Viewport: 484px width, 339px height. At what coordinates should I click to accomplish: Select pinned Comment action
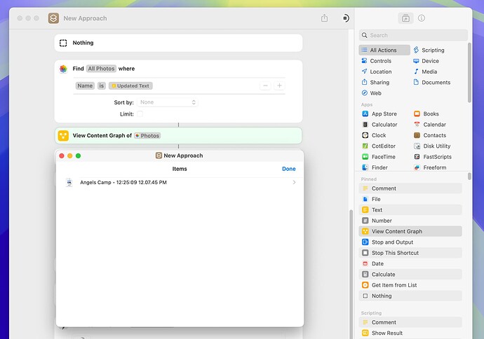[410, 188]
